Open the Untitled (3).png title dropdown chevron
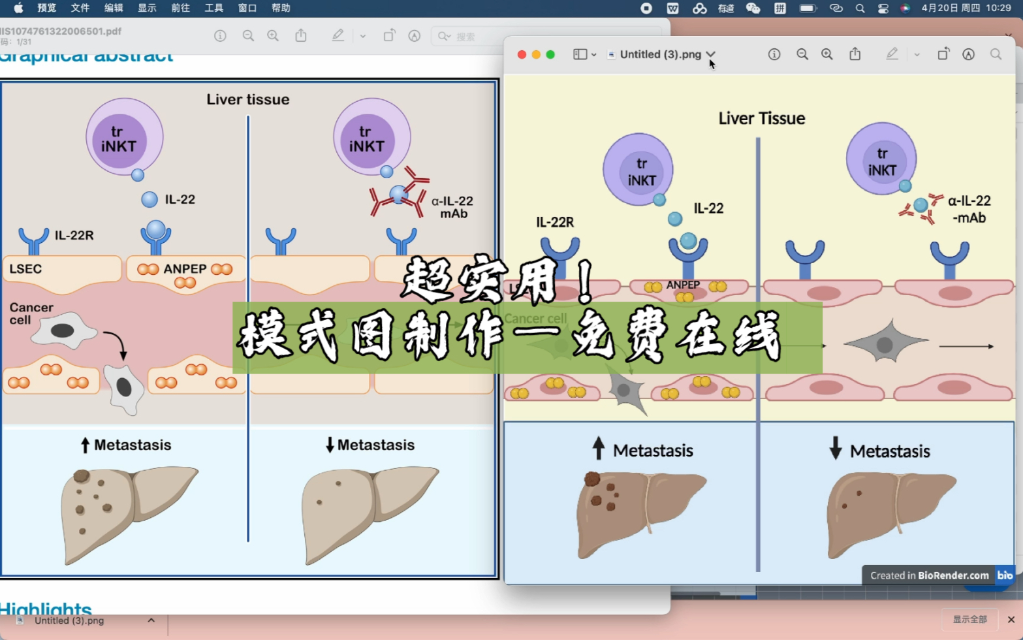Image resolution: width=1023 pixels, height=640 pixels. [x=711, y=54]
